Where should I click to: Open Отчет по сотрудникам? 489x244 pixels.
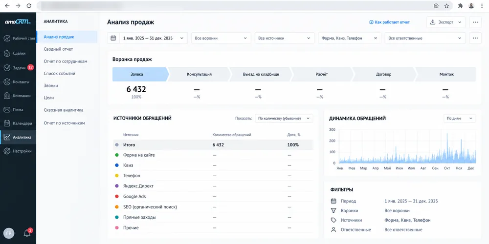click(x=66, y=61)
